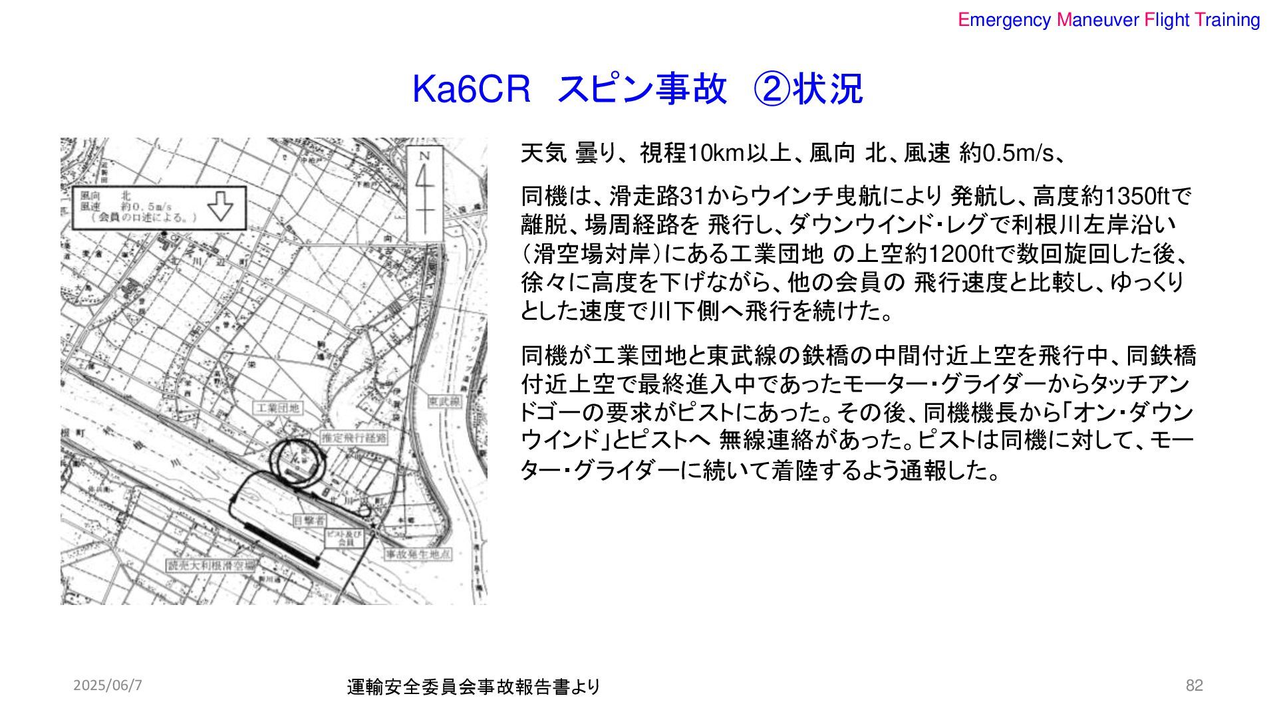1277x718 pixels.
Task: Click the 読売大利根滑空場 label
Action: (x=210, y=565)
